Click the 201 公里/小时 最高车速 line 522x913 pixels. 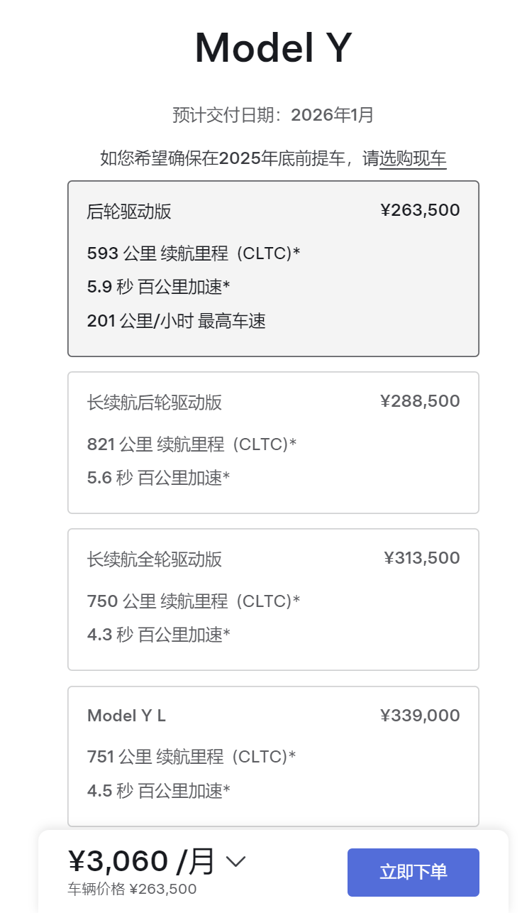[x=176, y=321]
